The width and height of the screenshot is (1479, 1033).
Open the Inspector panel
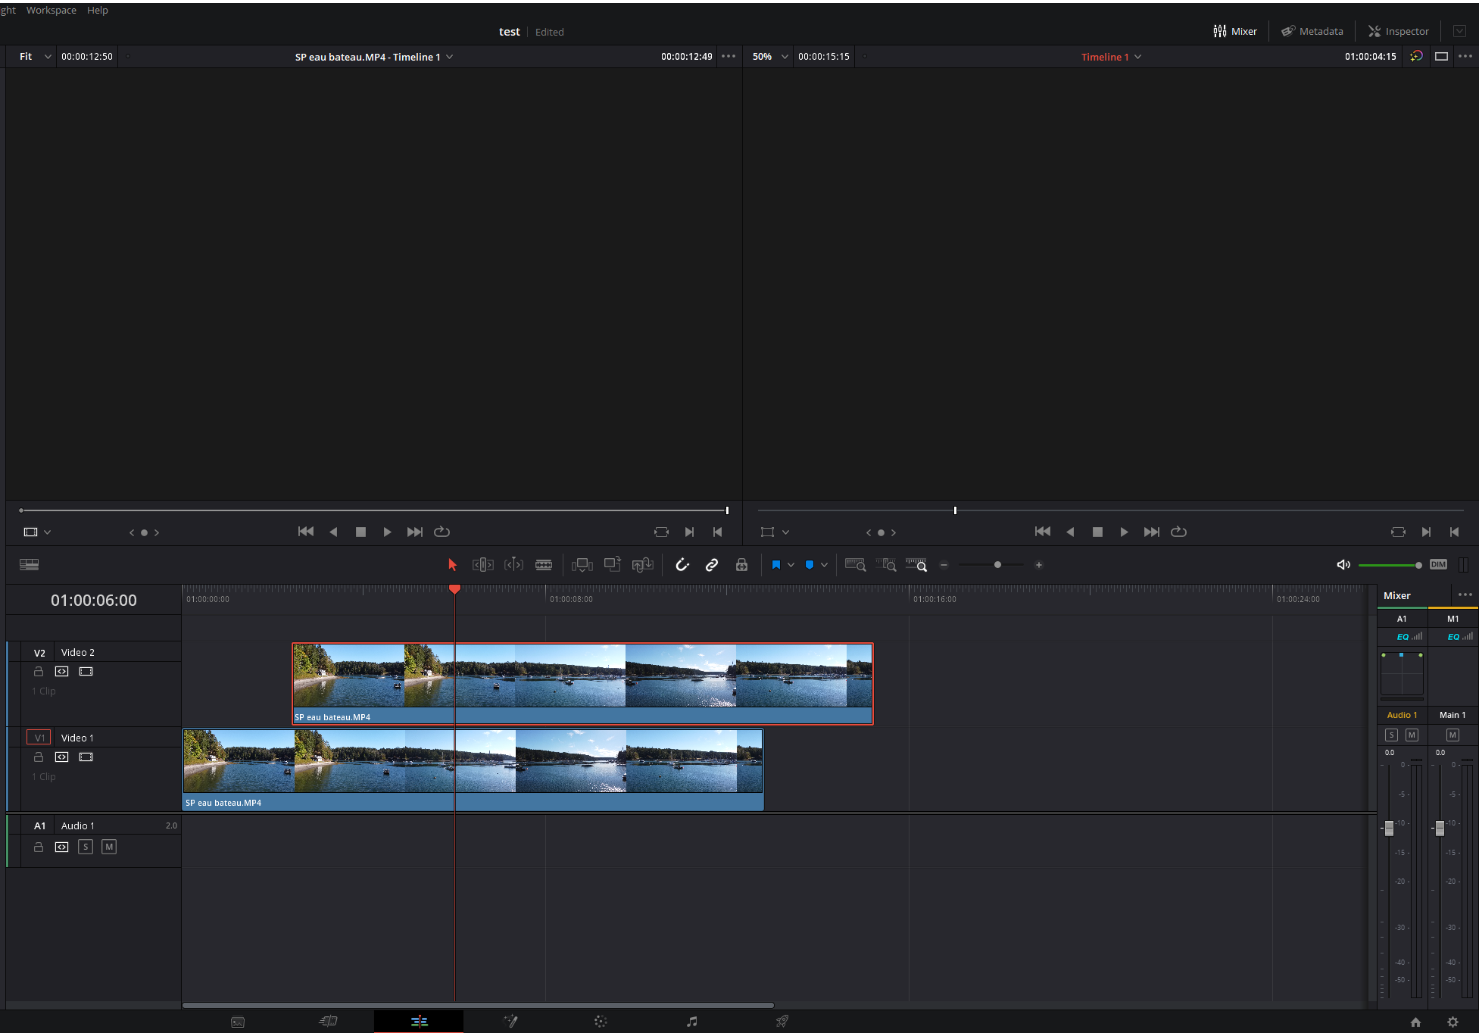[1398, 31]
